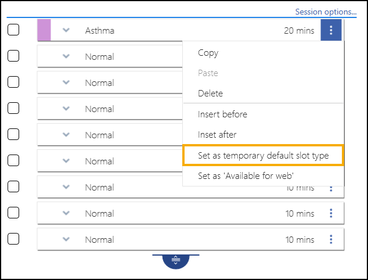368x280 pixels.
Task: Tick the checkbox beside the first Normal slot
Action: click(x=13, y=56)
